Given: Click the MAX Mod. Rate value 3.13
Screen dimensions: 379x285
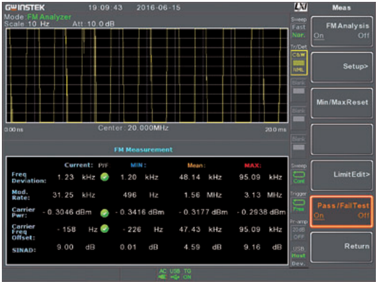Looking at the screenshot, I should click(x=252, y=195).
